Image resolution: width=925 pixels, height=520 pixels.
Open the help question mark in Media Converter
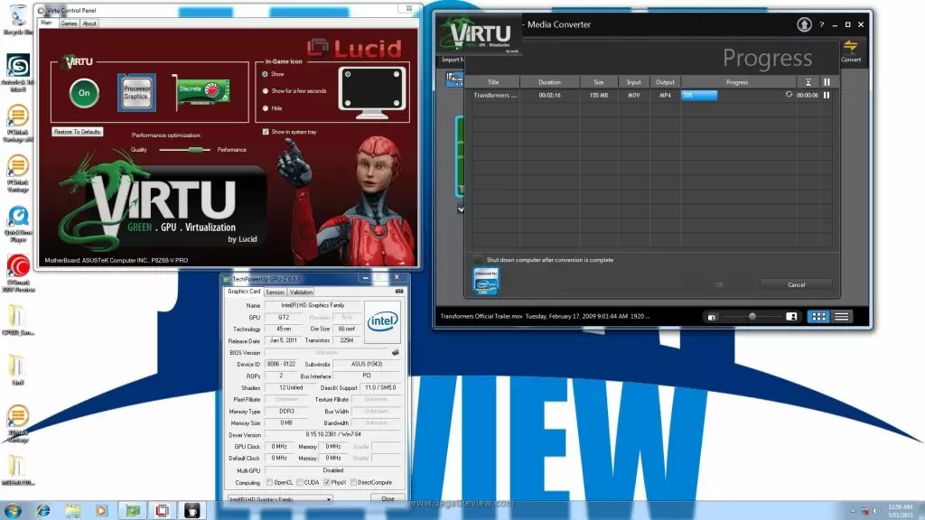[x=821, y=24]
